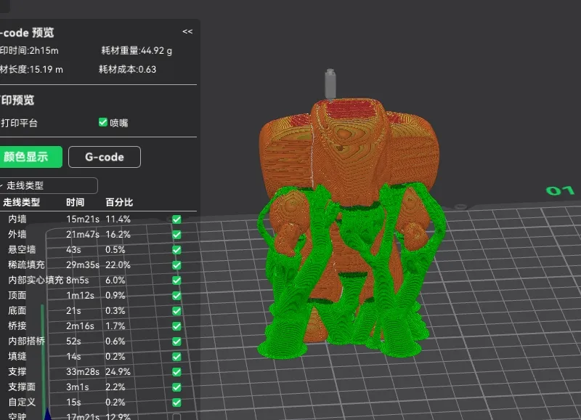Hide the 顶面 (top surface) lines
The image size is (581, 420).
click(x=176, y=295)
